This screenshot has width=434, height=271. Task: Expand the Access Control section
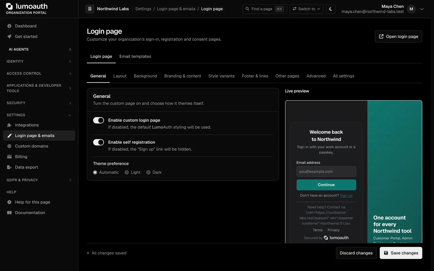click(39, 73)
